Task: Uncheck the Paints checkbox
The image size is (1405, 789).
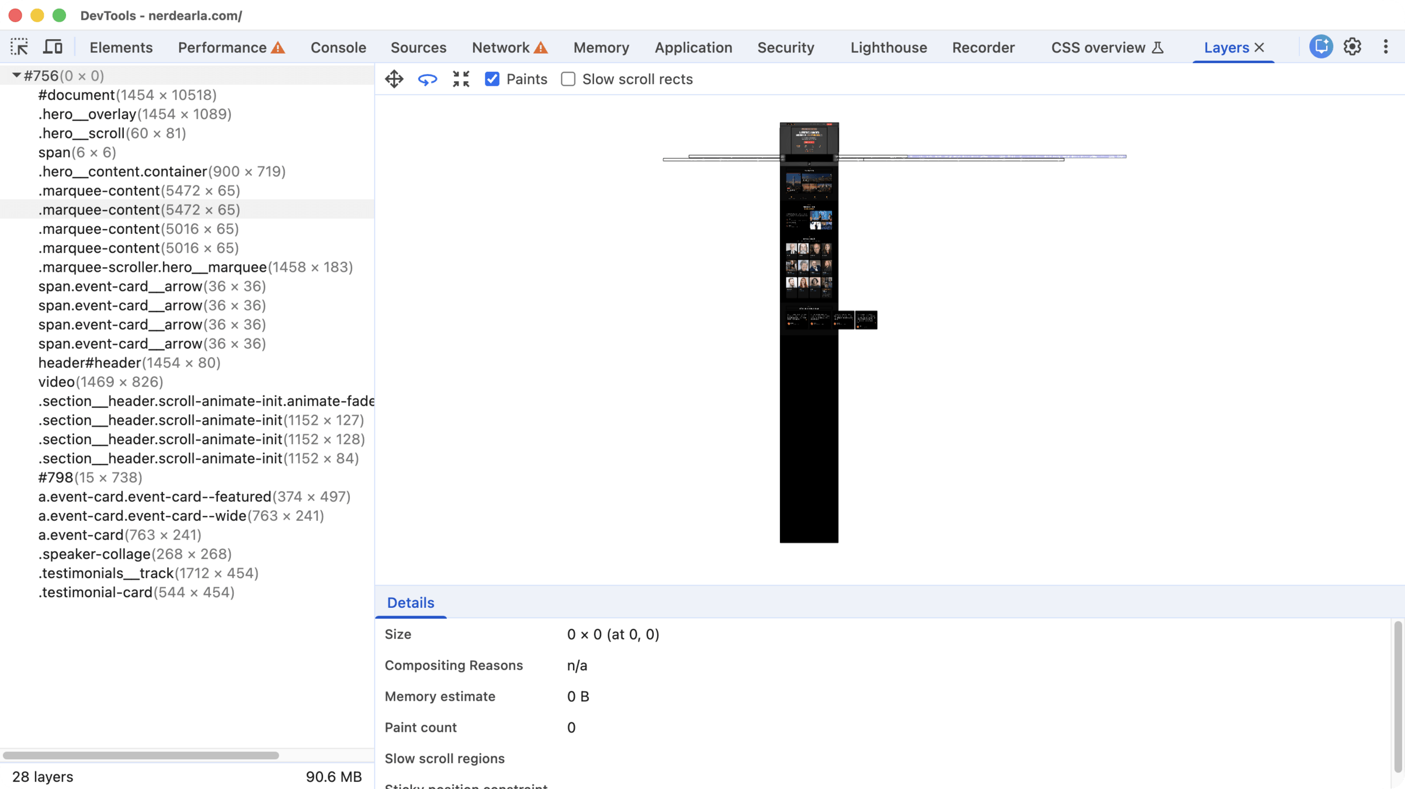Action: point(492,79)
